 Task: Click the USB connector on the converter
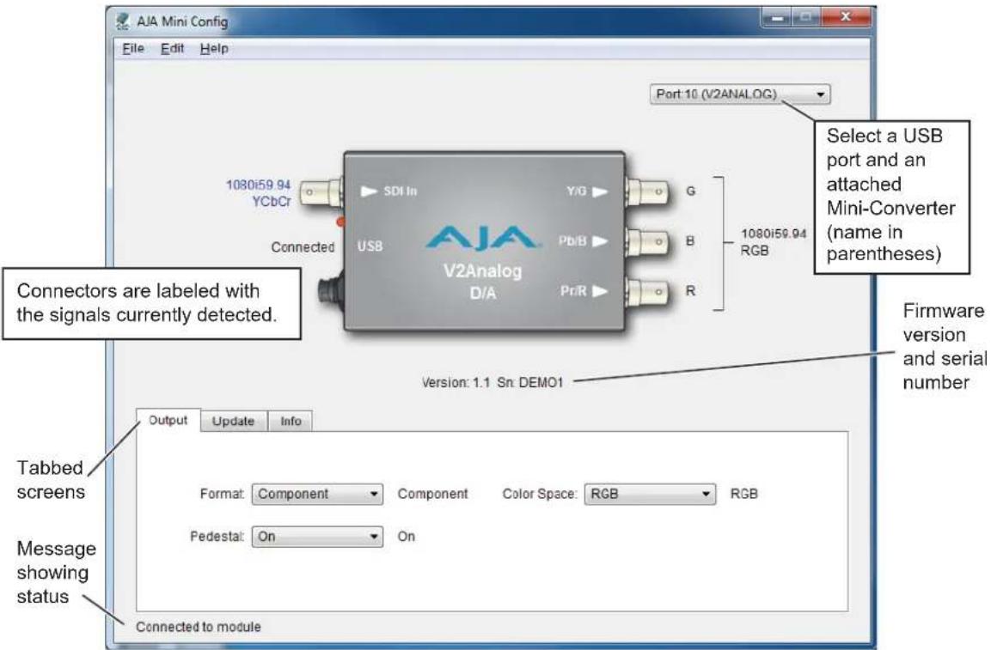330,293
